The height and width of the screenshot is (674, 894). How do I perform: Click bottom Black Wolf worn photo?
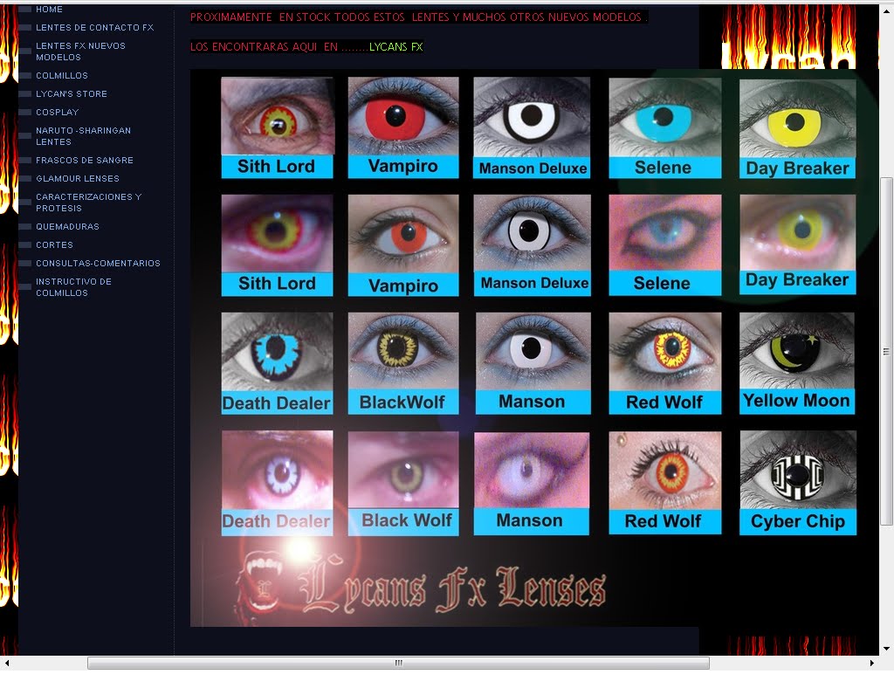(403, 470)
